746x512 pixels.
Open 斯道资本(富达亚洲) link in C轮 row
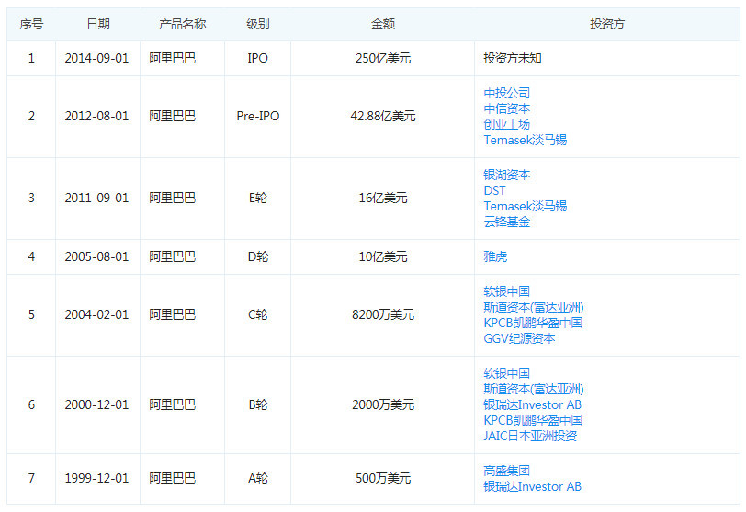534,307
